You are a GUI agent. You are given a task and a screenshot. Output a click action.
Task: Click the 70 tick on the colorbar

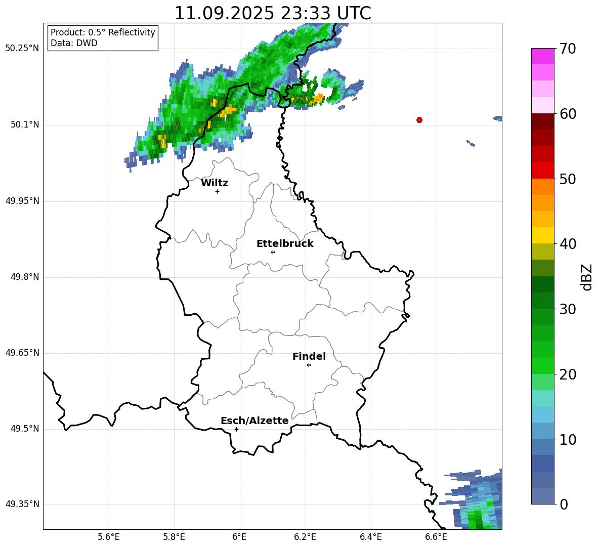point(568,49)
